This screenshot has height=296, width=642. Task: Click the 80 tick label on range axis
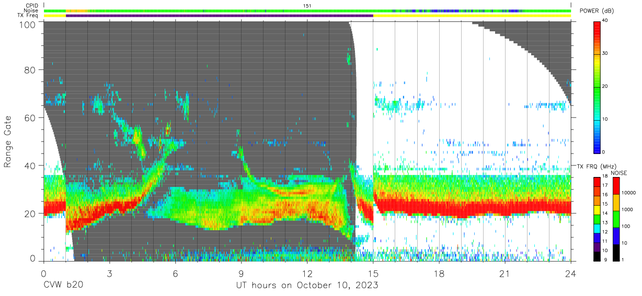pyautogui.click(x=31, y=70)
